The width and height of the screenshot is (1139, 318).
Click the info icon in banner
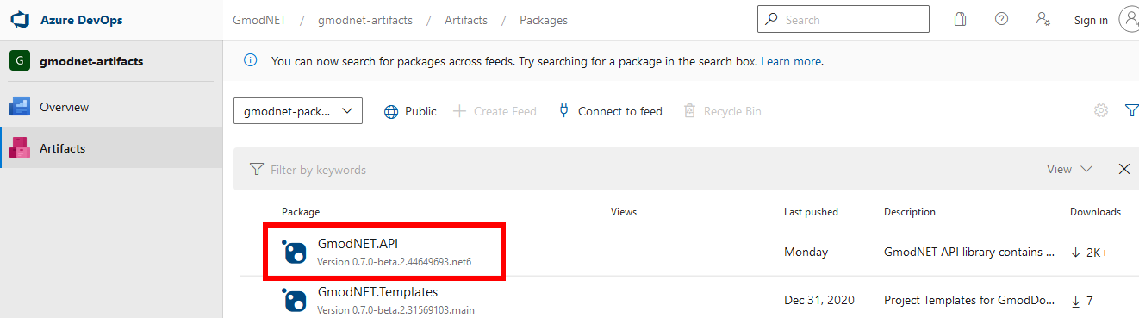(x=251, y=60)
